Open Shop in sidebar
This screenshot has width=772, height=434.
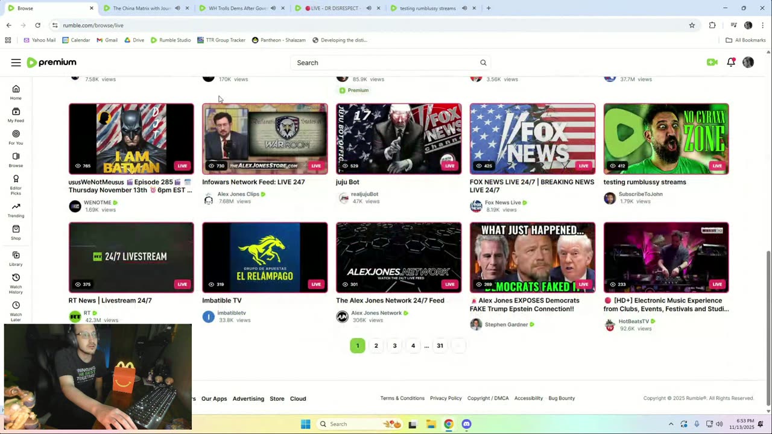click(16, 233)
